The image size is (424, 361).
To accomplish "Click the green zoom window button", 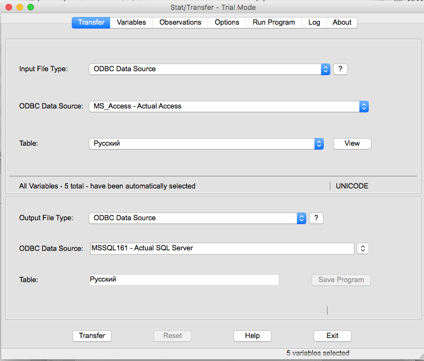I will point(31,7).
